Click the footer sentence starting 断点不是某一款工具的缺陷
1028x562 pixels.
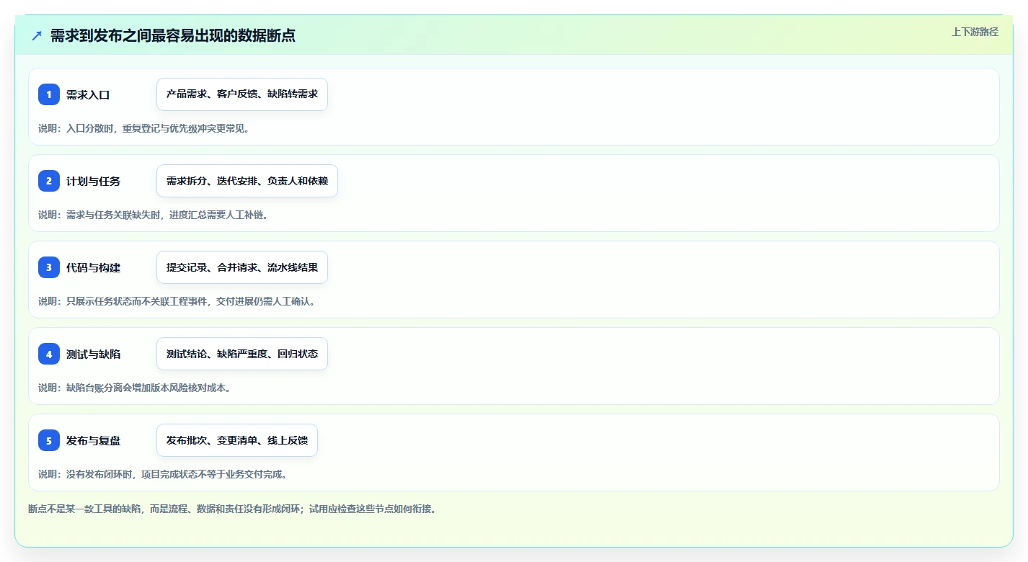(232, 509)
